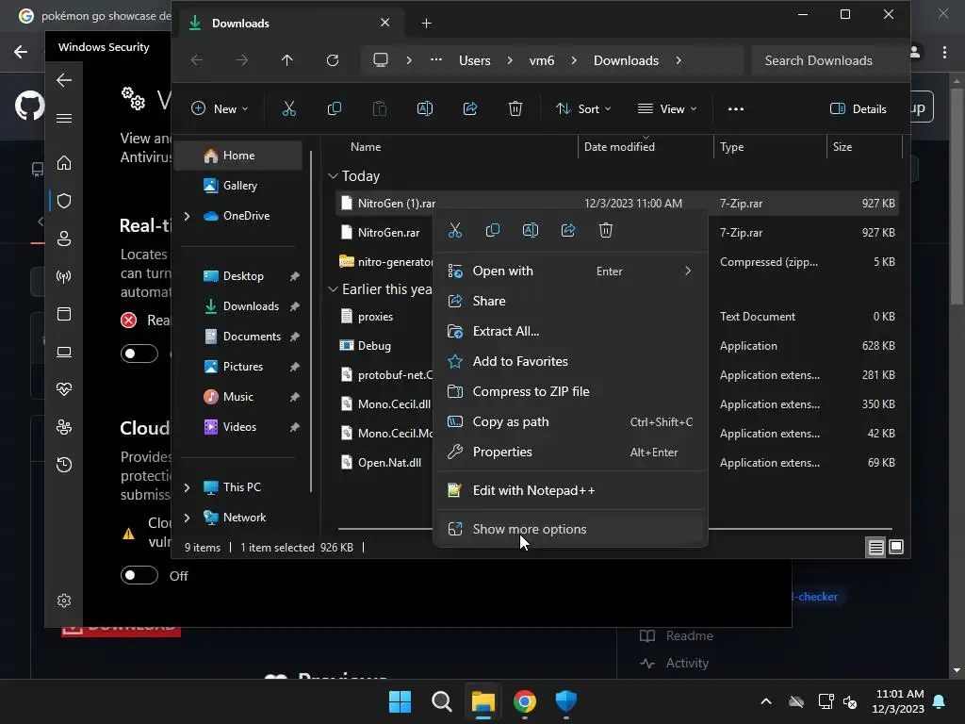Collapse the Earlier this year group
Screen dimensions: 965x724
click(333, 288)
